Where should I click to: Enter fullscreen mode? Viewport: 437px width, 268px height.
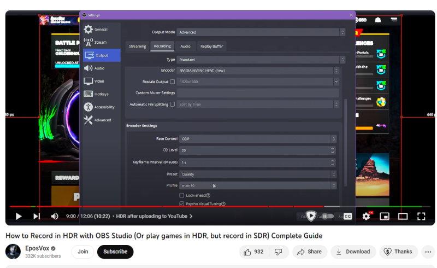click(x=421, y=217)
